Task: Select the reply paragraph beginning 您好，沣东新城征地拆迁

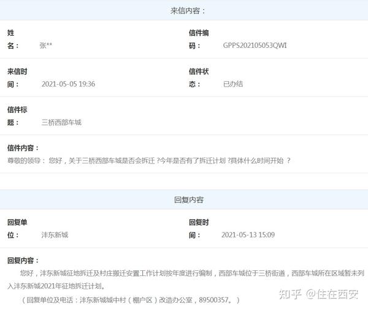Action: click(186, 280)
